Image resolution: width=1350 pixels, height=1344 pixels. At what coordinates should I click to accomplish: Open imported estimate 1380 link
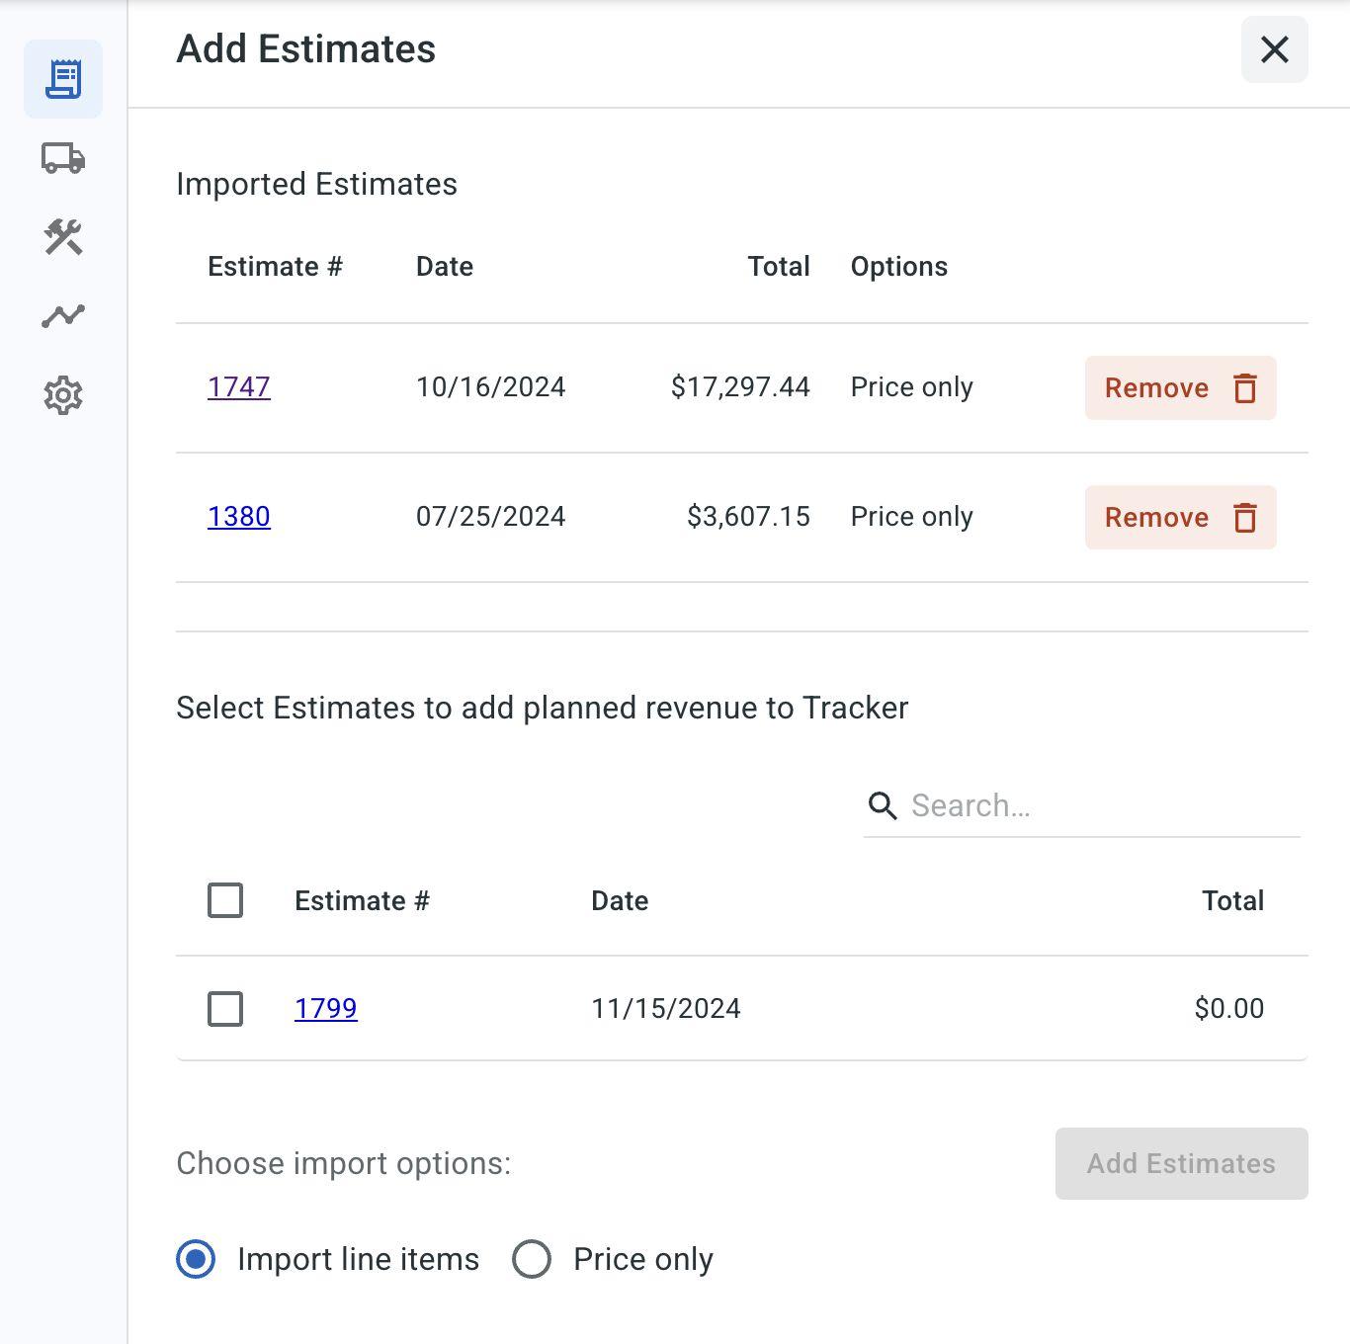point(239,516)
